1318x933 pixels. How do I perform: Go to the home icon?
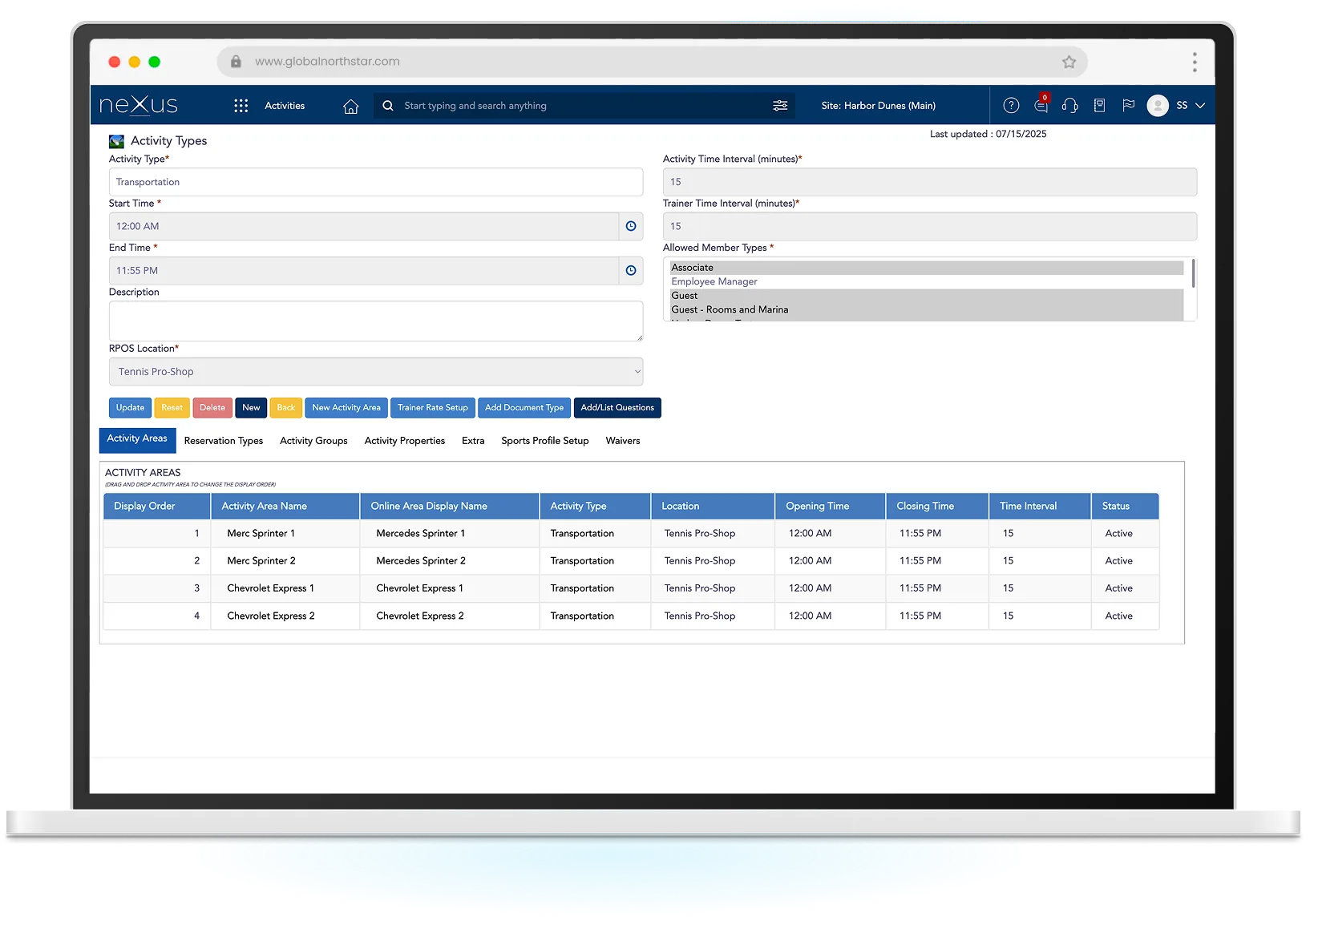(x=350, y=106)
